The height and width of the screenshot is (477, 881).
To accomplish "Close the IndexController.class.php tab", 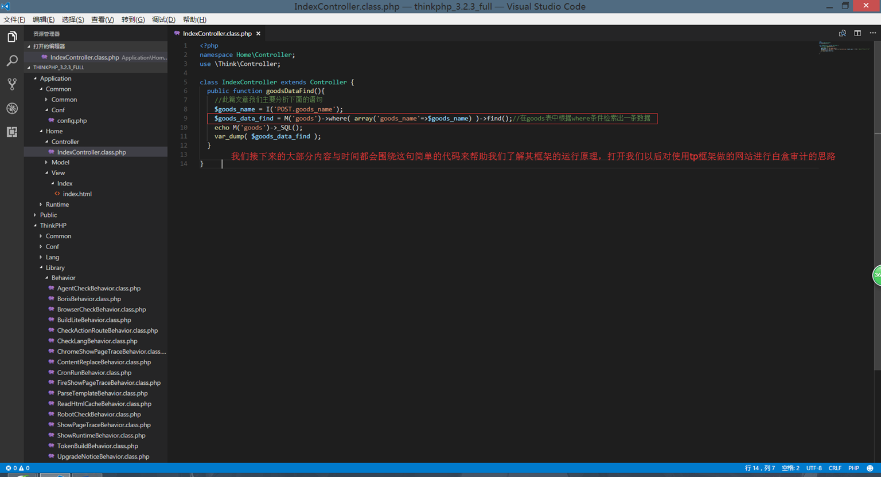I will click(258, 34).
